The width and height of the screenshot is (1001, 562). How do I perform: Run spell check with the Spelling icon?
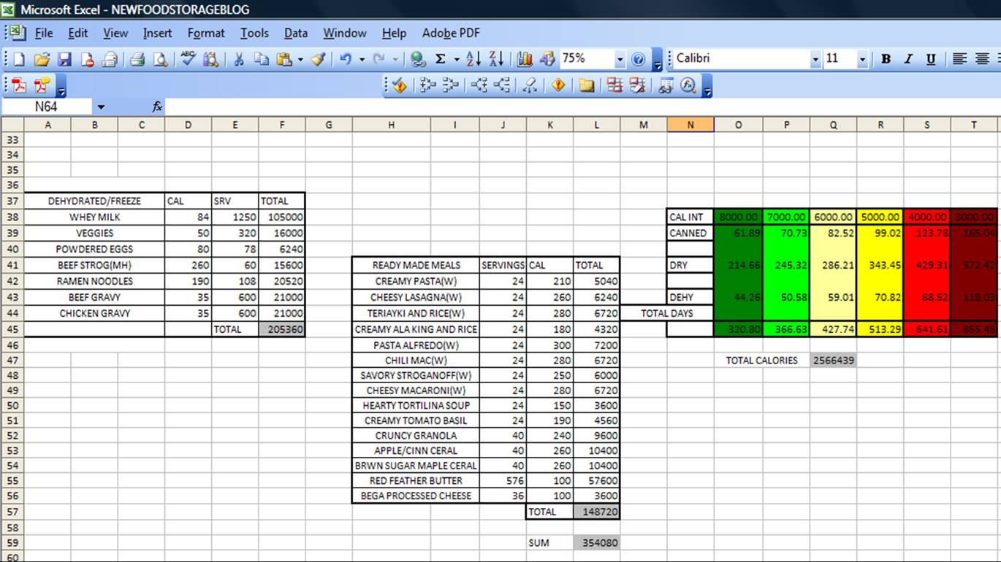click(189, 58)
